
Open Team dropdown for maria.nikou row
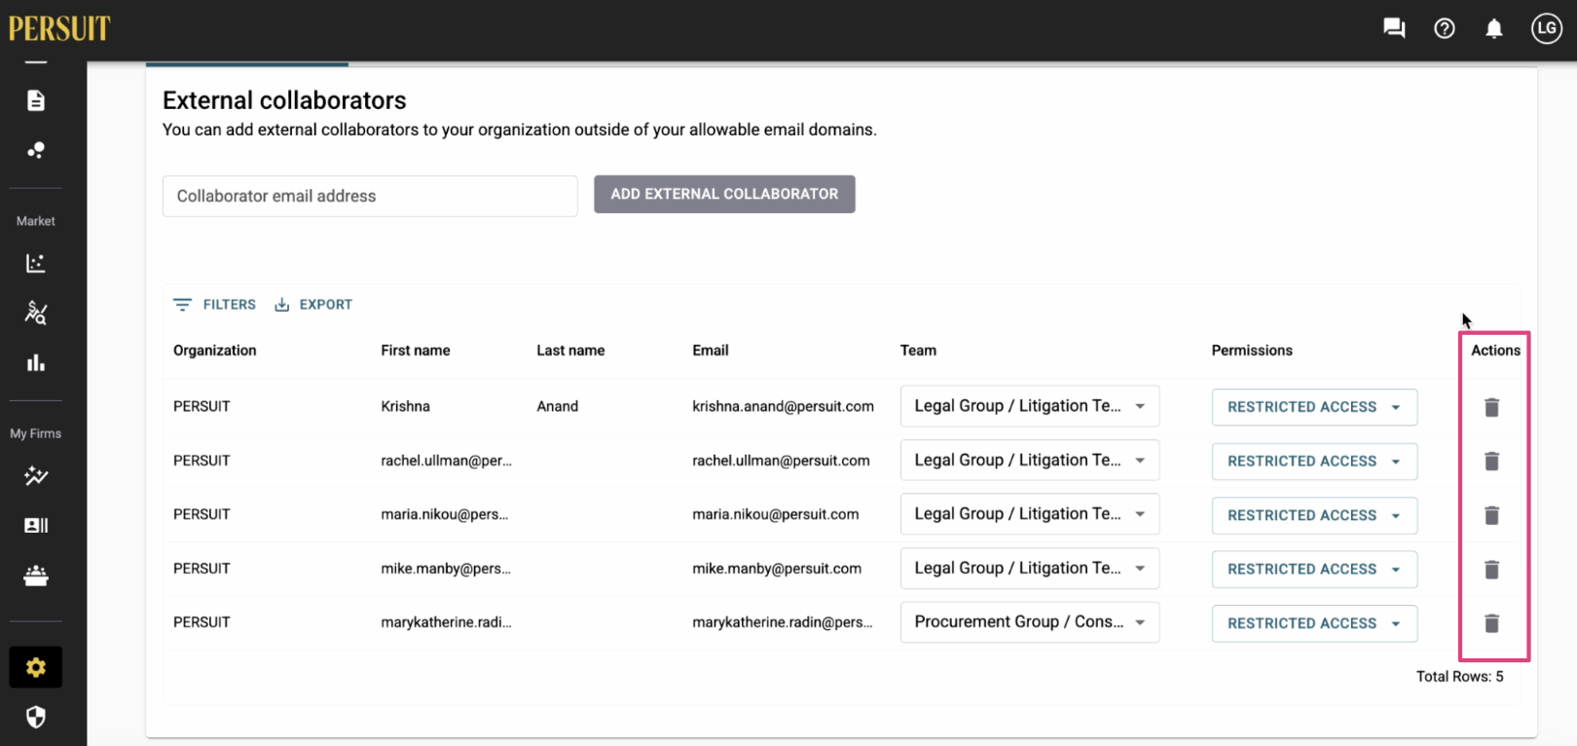[x=1030, y=514]
